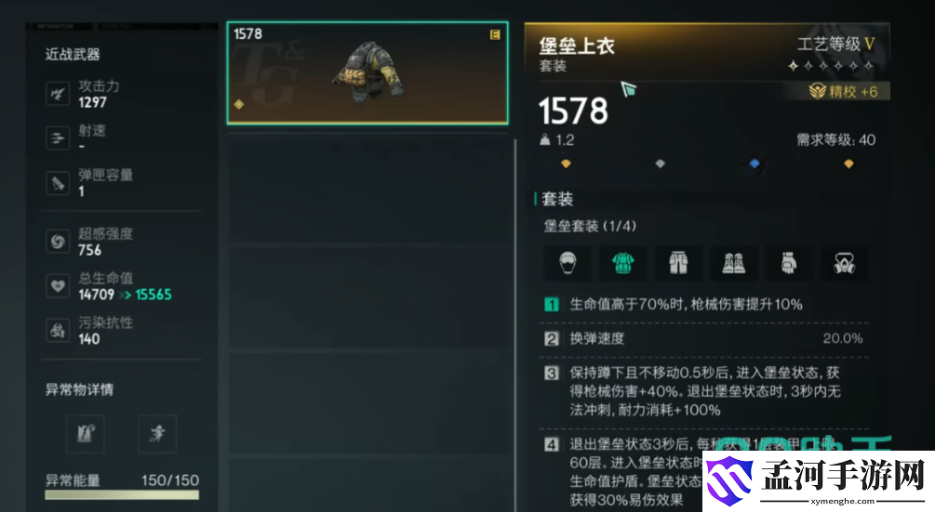935x512 pixels.
Task: Open the first anomaly detail slot
Action: tap(86, 433)
